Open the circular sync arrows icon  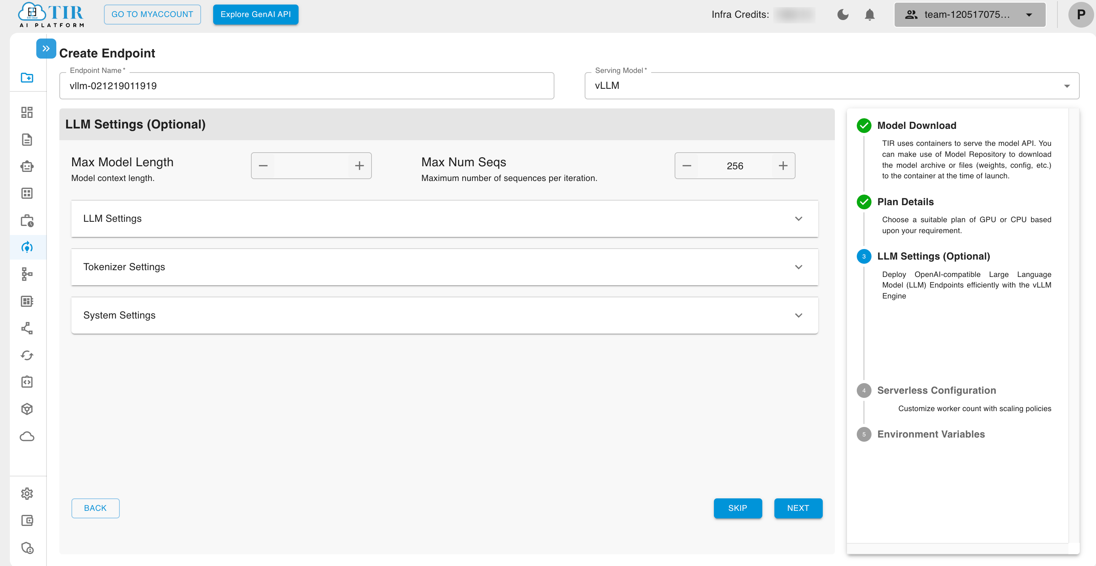coord(27,355)
